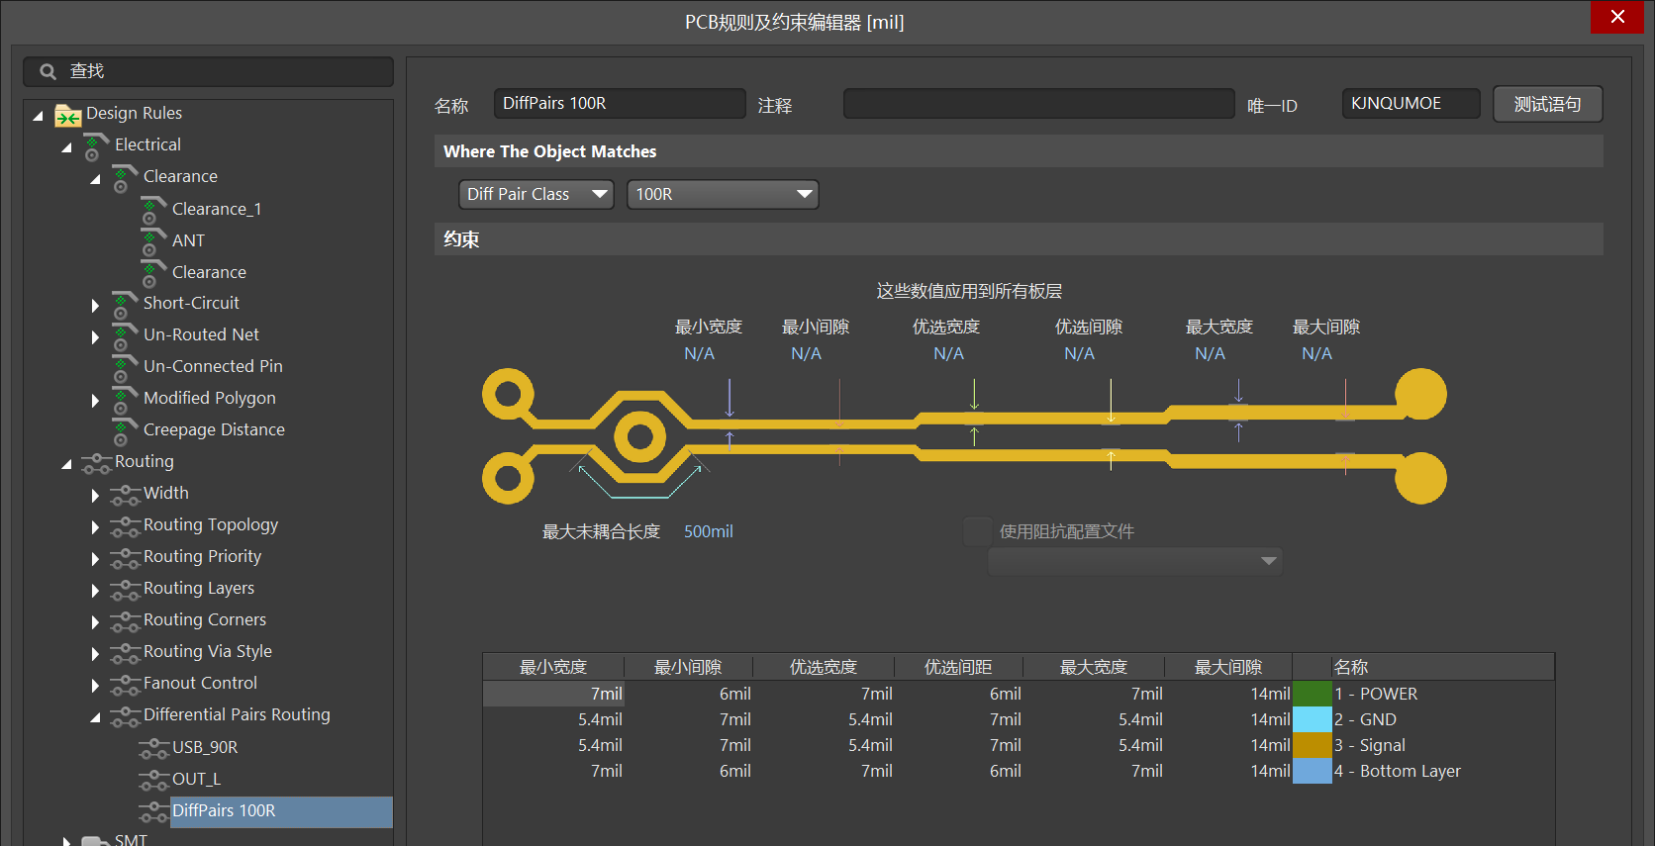Open the Diff Pair Class dropdown
The height and width of the screenshot is (846, 1655).
click(x=535, y=194)
